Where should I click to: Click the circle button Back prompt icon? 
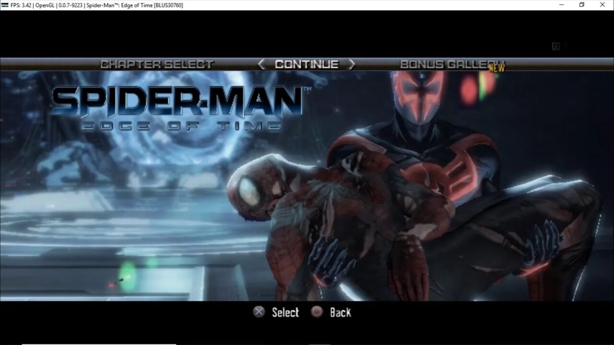(317, 312)
